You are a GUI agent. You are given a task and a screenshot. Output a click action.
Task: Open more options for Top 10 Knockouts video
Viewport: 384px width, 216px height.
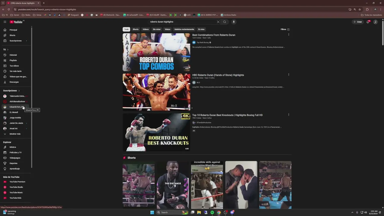(x=289, y=115)
